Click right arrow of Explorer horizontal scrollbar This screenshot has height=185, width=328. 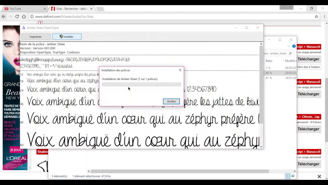pyautogui.click(x=294, y=171)
